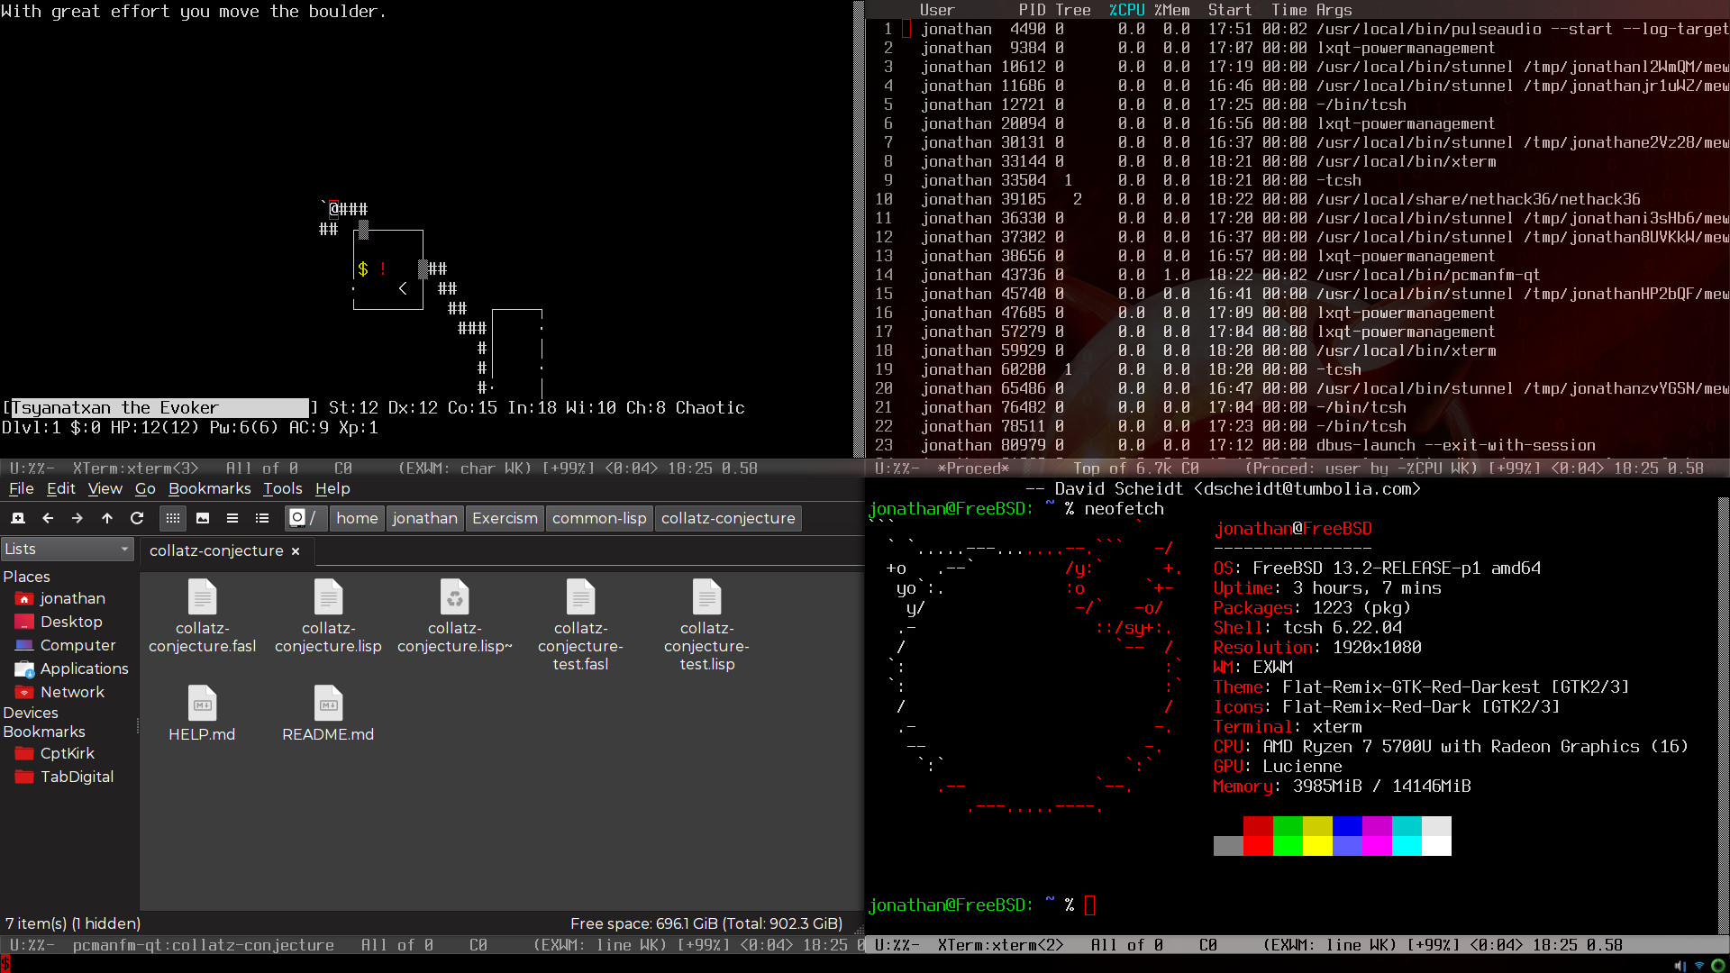Open Applications in Places sidebar
This screenshot has height=973, width=1730.
click(71, 668)
